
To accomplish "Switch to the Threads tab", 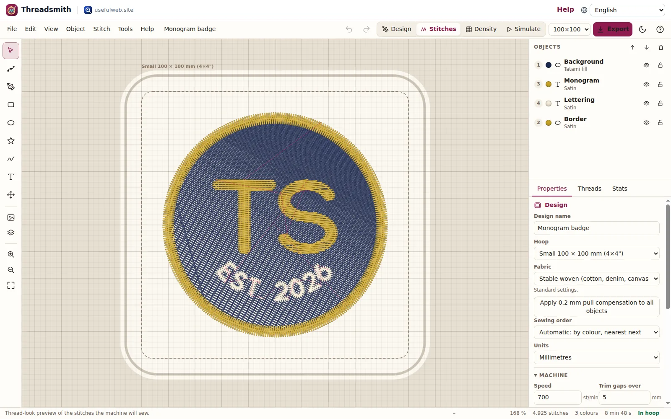I will click(589, 189).
